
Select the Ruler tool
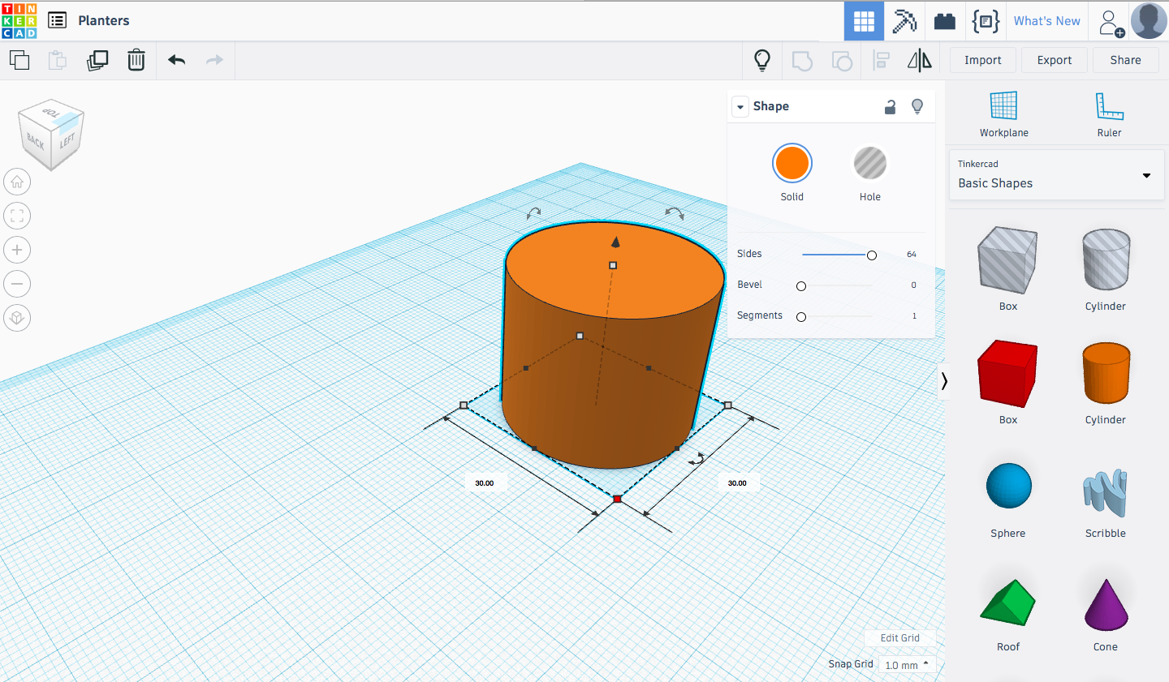(1109, 114)
